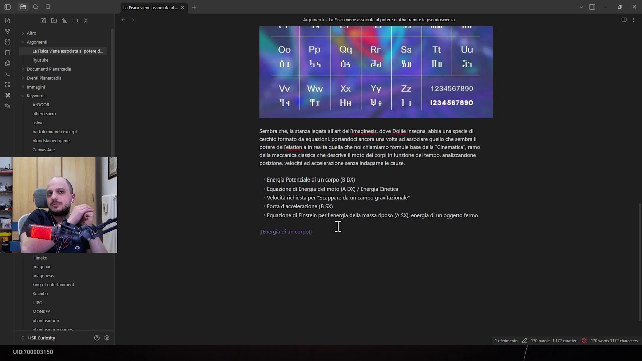The image size is (642, 361).
Task: Collapse all folders in explorer
Action: click(86, 21)
